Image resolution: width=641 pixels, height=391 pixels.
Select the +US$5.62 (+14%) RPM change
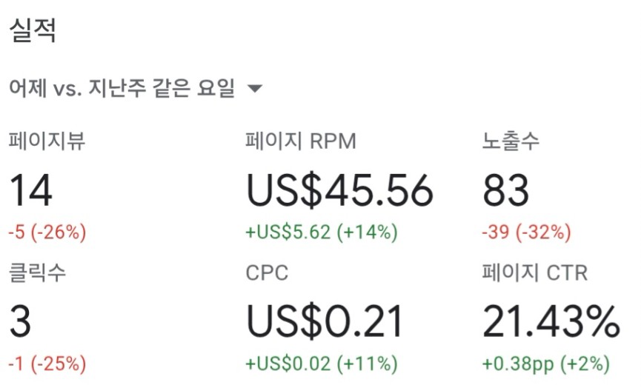(x=322, y=232)
